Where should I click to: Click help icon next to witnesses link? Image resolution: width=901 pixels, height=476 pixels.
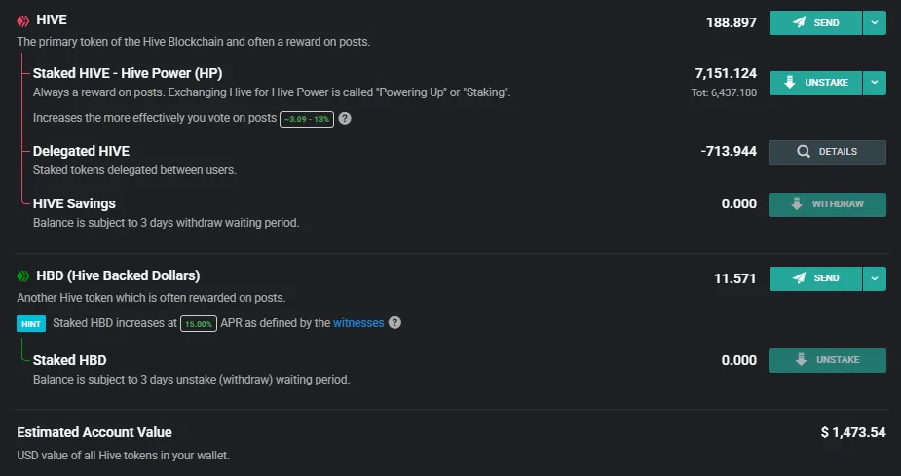click(x=394, y=323)
